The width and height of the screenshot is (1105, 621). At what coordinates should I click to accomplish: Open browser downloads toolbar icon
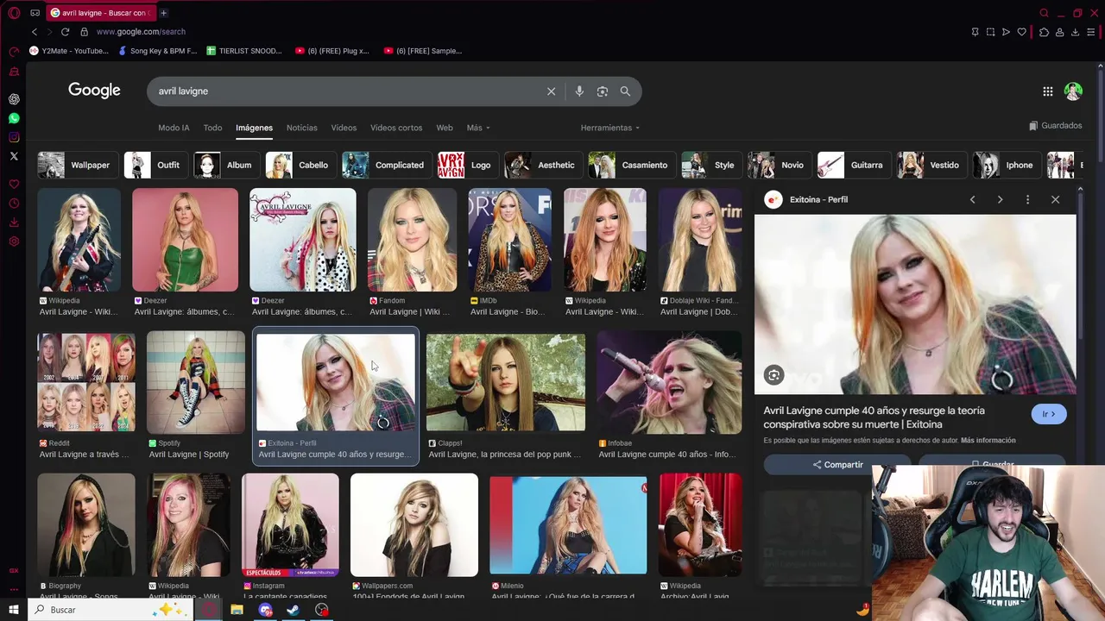(x=1075, y=32)
